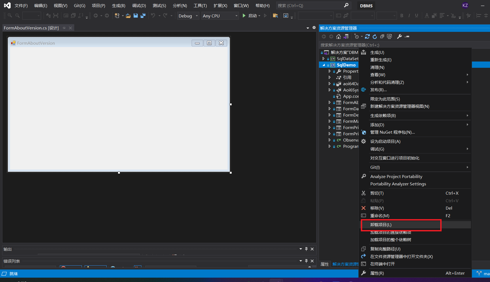Choose 属性(R) at context menu bottom
This screenshot has width=490, height=282.
[415, 273]
